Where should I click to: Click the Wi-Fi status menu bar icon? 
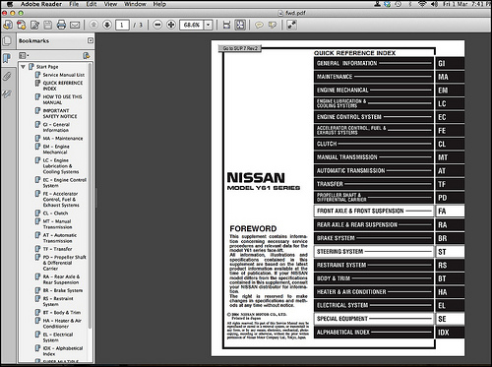(422, 4)
